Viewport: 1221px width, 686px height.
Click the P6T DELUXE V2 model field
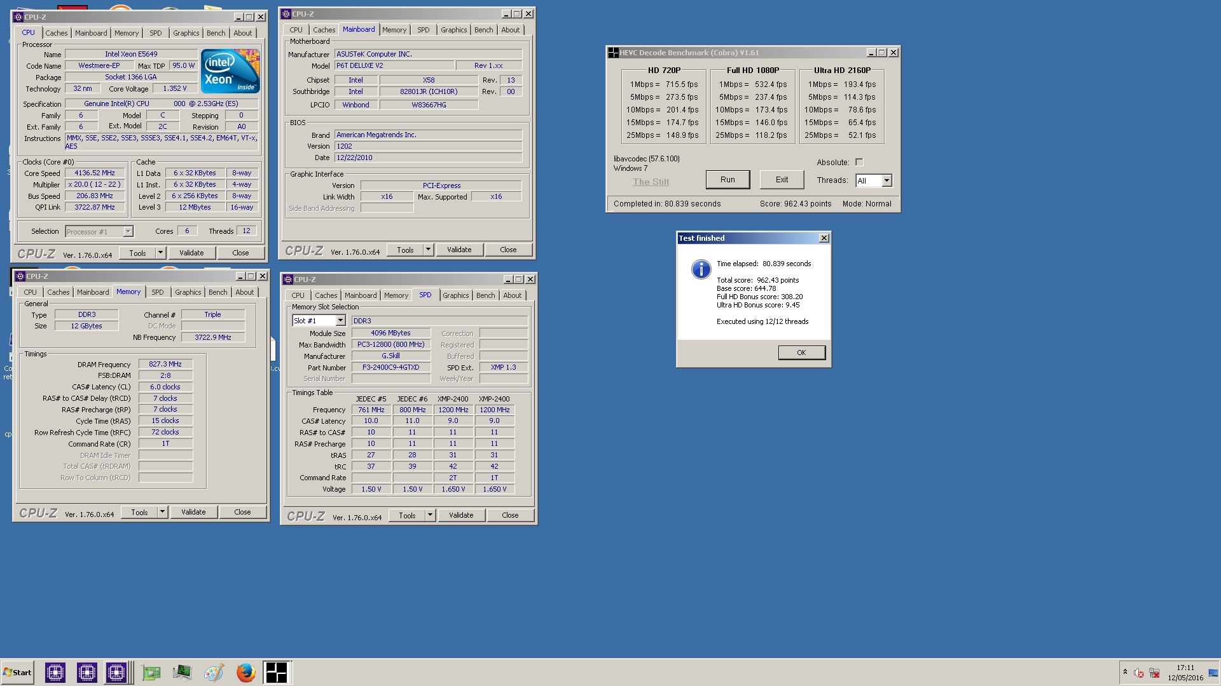(394, 65)
